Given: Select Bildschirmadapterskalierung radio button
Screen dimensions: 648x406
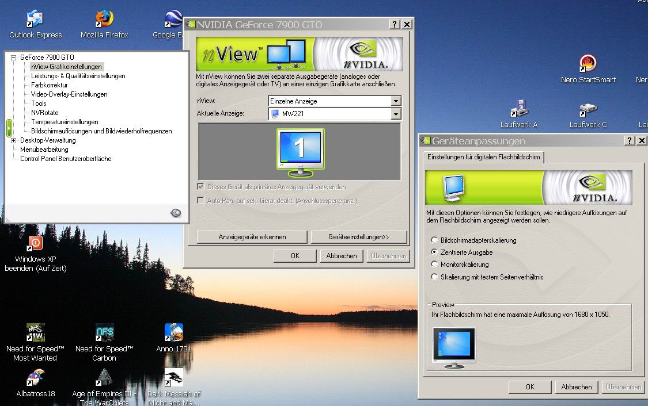Looking at the screenshot, I should click(434, 240).
